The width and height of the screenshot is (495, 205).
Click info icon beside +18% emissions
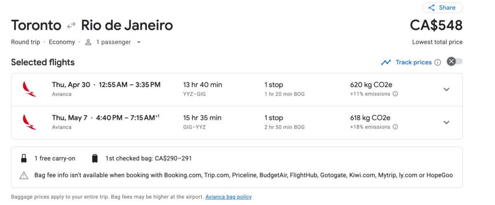(395, 127)
